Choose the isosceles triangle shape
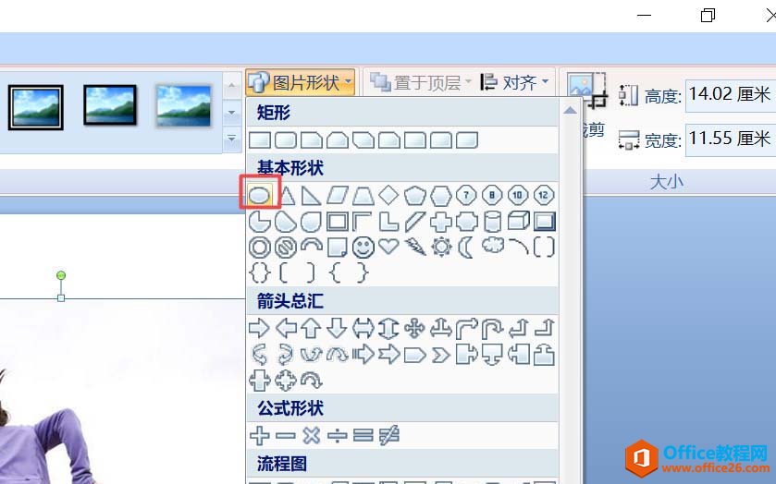The width and height of the screenshot is (776, 484). click(287, 195)
